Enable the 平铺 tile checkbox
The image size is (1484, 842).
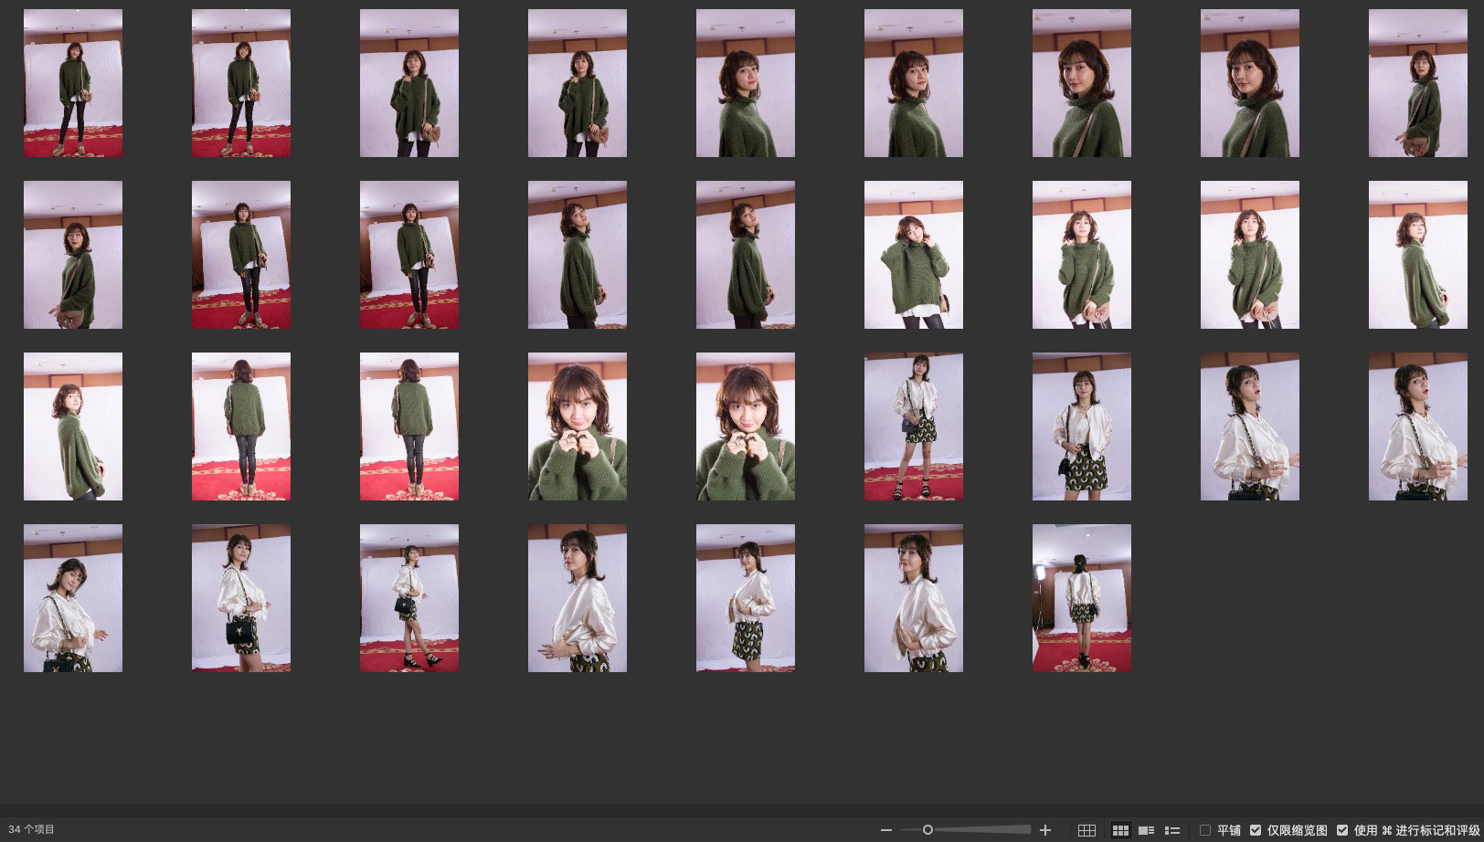(1205, 830)
